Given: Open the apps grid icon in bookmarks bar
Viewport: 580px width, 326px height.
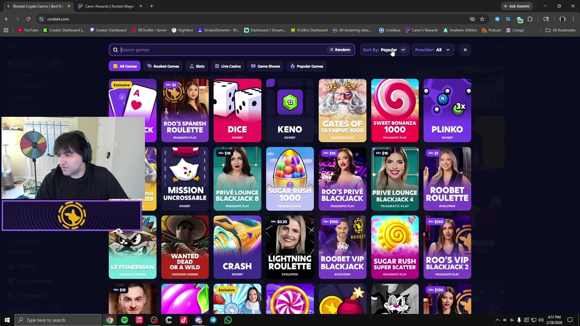Looking at the screenshot, I should tap(6, 30).
